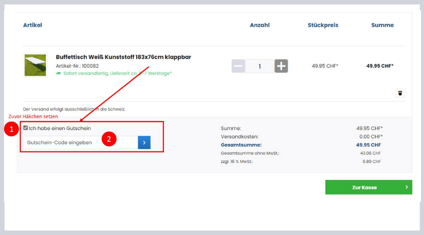Click the shipping-only-to-Switzerland notice
Viewport: 424px width, 235px height.
click(x=74, y=109)
